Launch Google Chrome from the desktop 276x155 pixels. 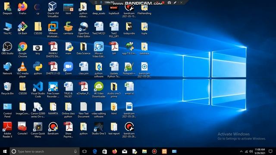click(x=22, y=50)
